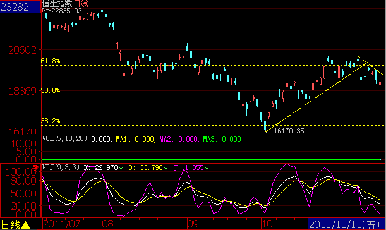The image size is (386, 230).
Task: Click the 2011/11/11(五) date box
Action: pos(346,224)
